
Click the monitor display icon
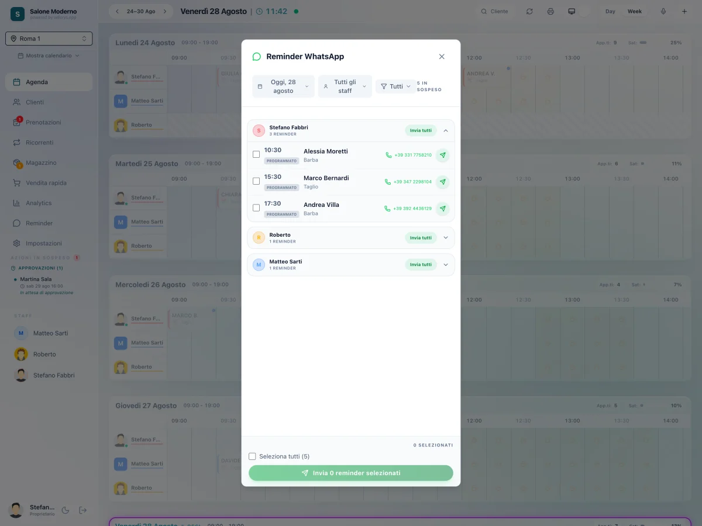pyautogui.click(x=572, y=11)
